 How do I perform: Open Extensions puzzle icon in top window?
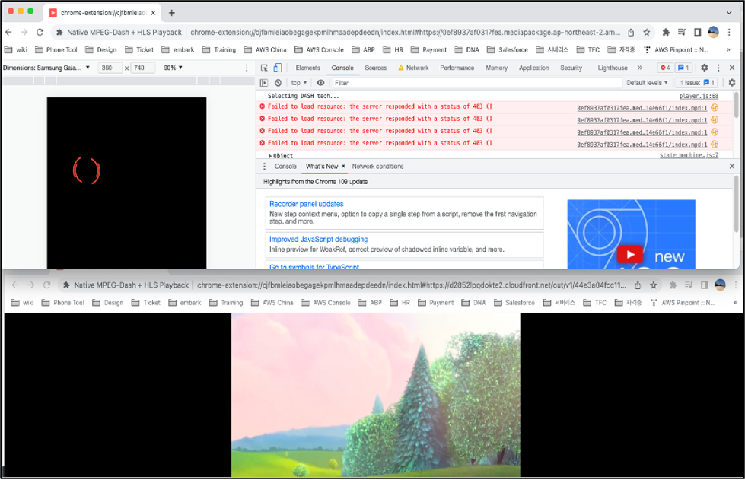(666, 32)
